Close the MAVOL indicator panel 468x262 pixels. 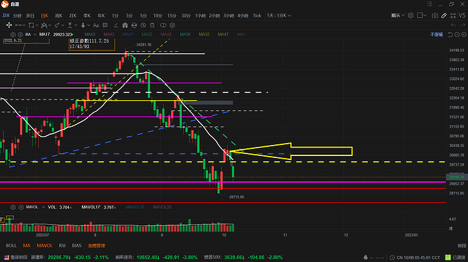click(21, 207)
